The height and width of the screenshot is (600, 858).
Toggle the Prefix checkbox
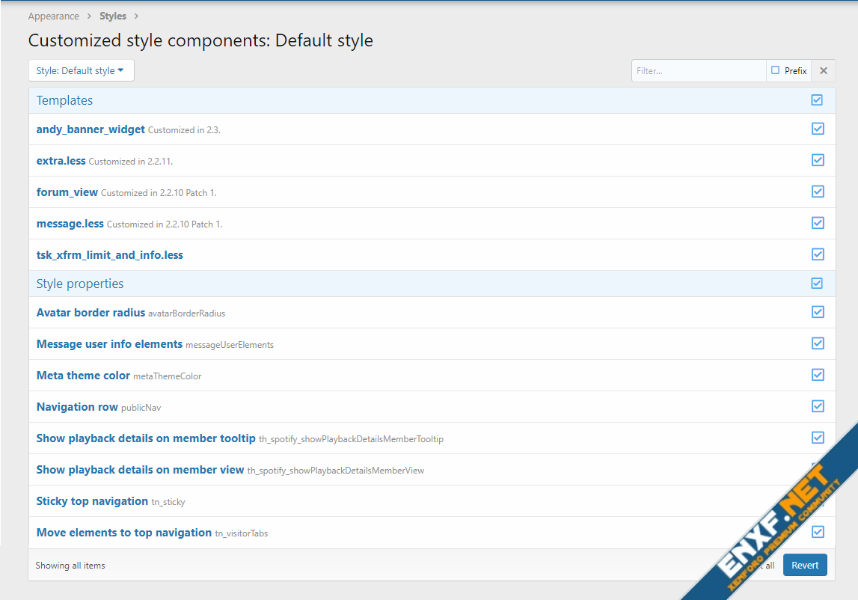pos(776,71)
